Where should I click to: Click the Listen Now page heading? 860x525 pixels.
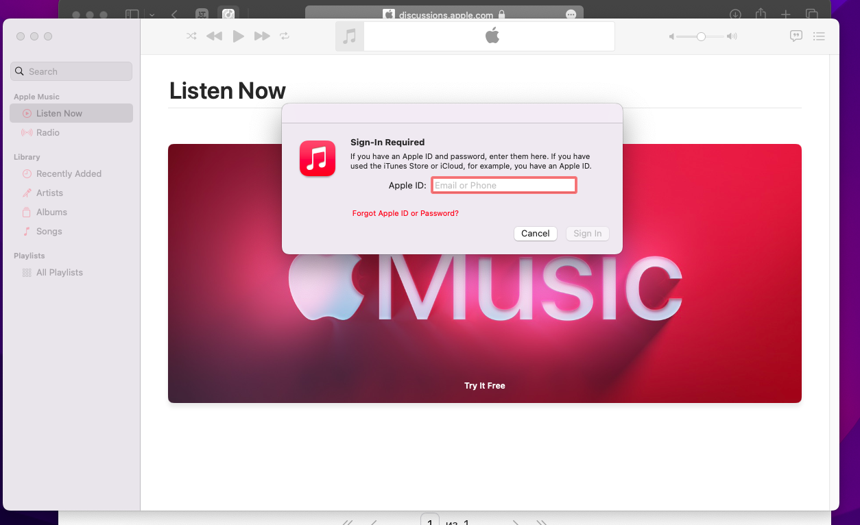[x=227, y=90]
